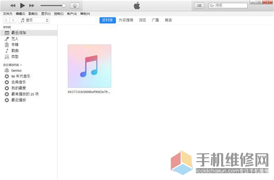This screenshot has height=180, width=274.
Task: Open the search magnifier options dropdown
Action: coord(212,6)
